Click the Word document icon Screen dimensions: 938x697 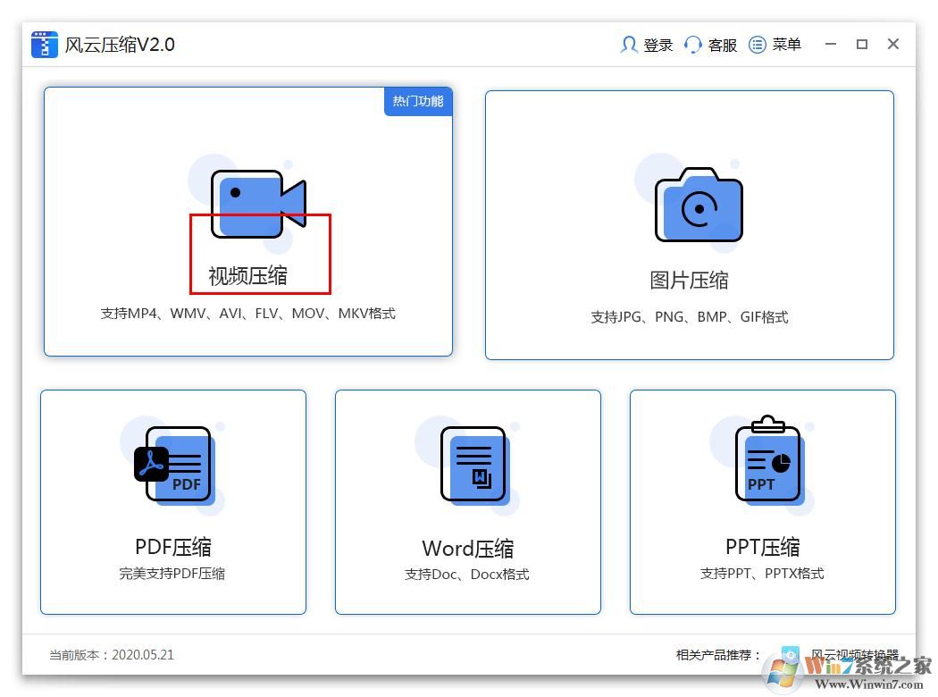click(472, 463)
